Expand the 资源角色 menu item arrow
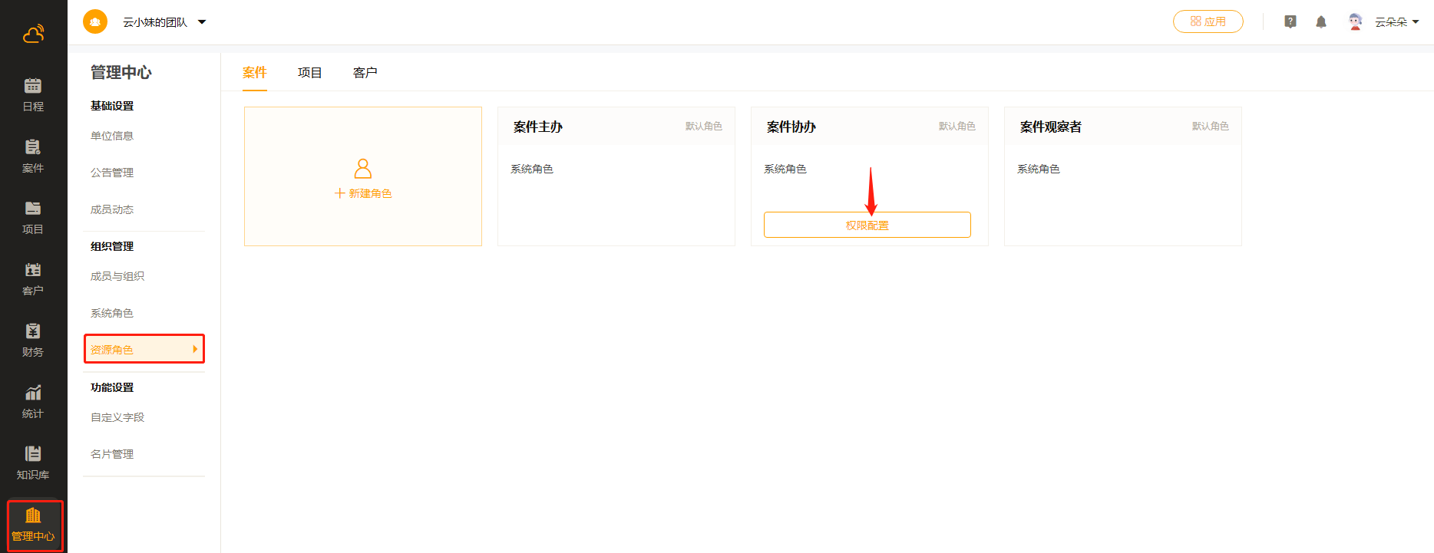Image resolution: width=1434 pixels, height=553 pixels. (195, 349)
